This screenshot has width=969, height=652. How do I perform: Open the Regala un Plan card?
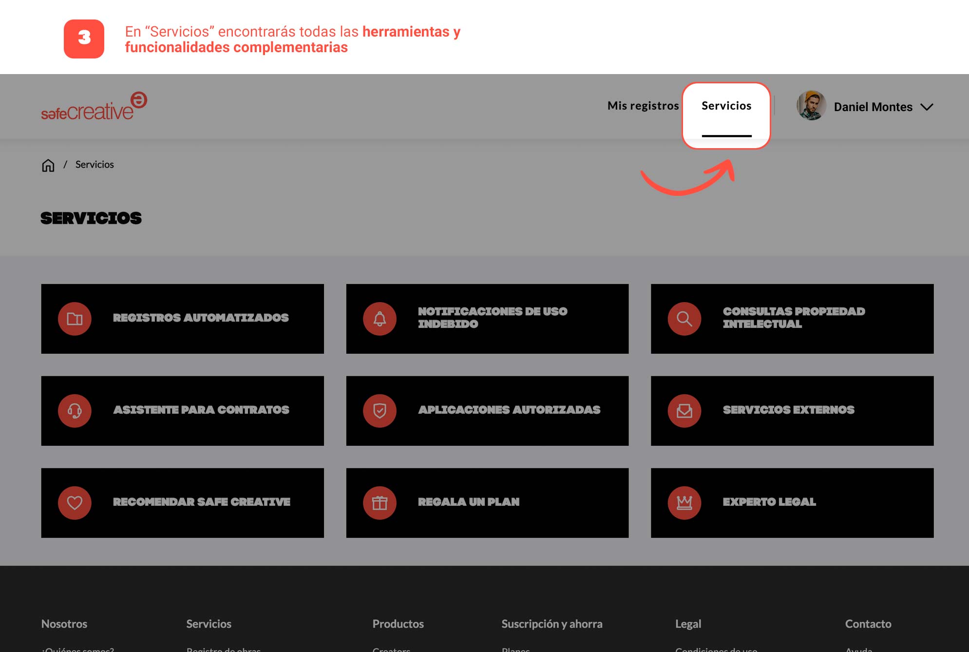pos(487,503)
